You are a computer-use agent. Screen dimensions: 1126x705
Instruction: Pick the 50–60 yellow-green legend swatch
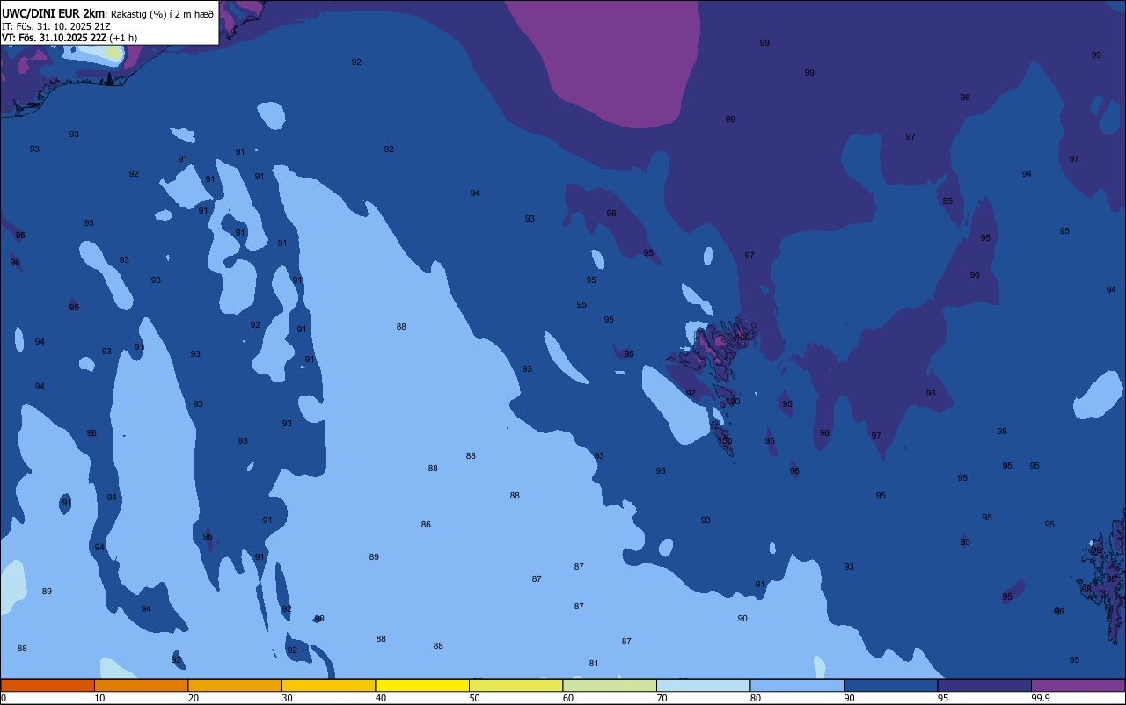pos(515,685)
